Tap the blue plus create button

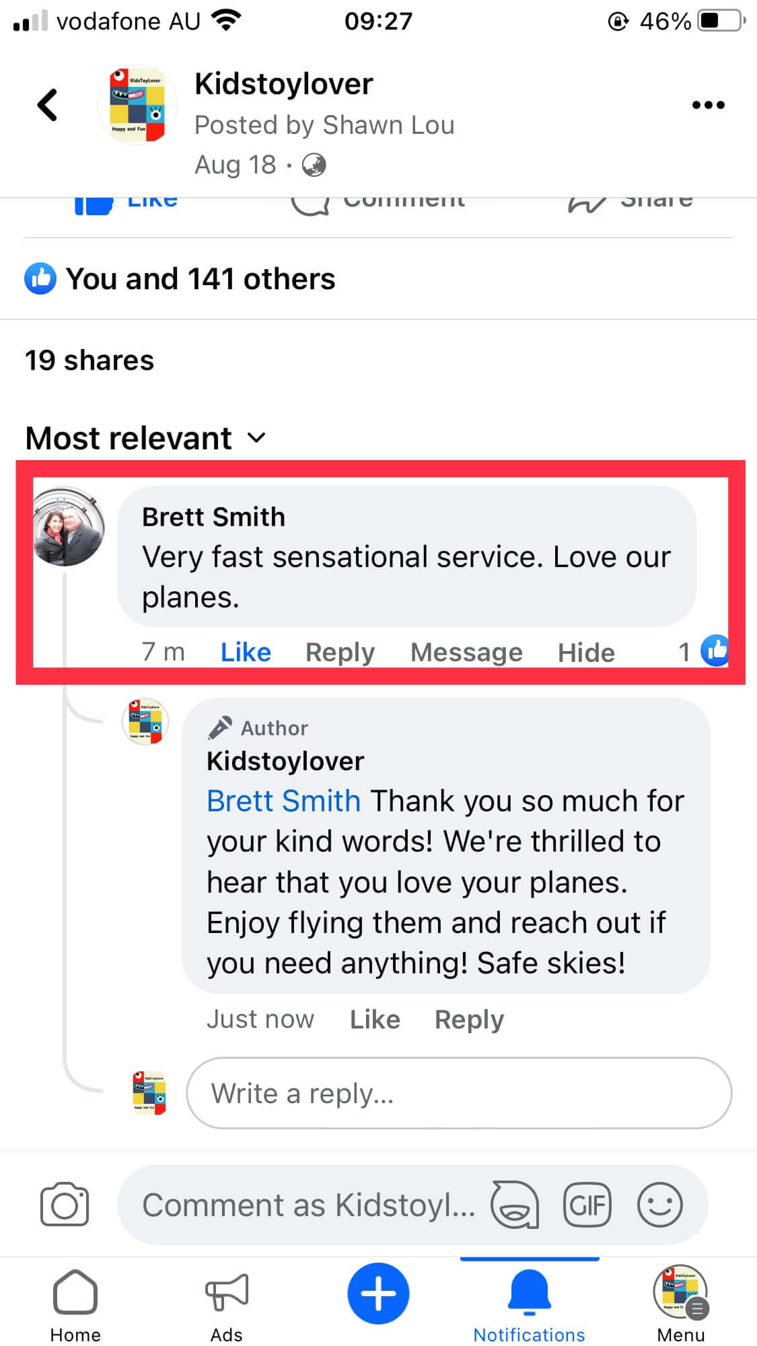tap(378, 1293)
